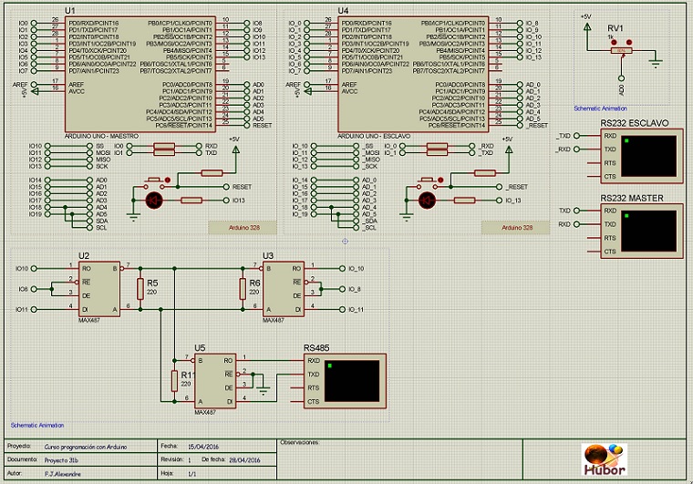Click the Hubor logo in the title block
693x484 pixels.
605,459
